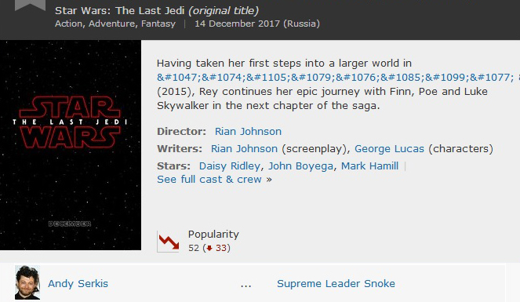Click the watchlist bookmark ribbon icon
The height and width of the screenshot is (302, 520).
point(30,5)
